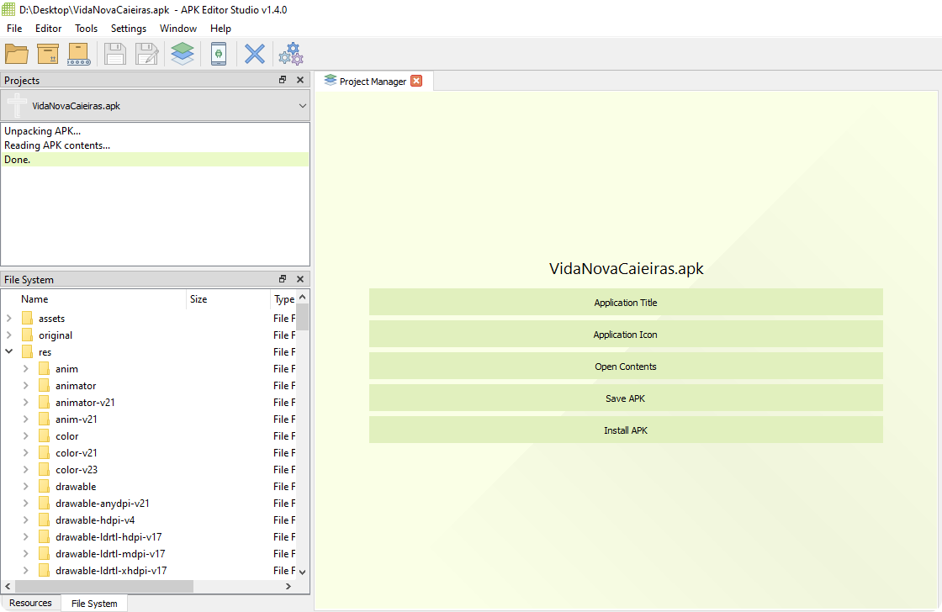This screenshot has height=612, width=942.
Task: Open settings with the gears icon
Action: tap(291, 54)
